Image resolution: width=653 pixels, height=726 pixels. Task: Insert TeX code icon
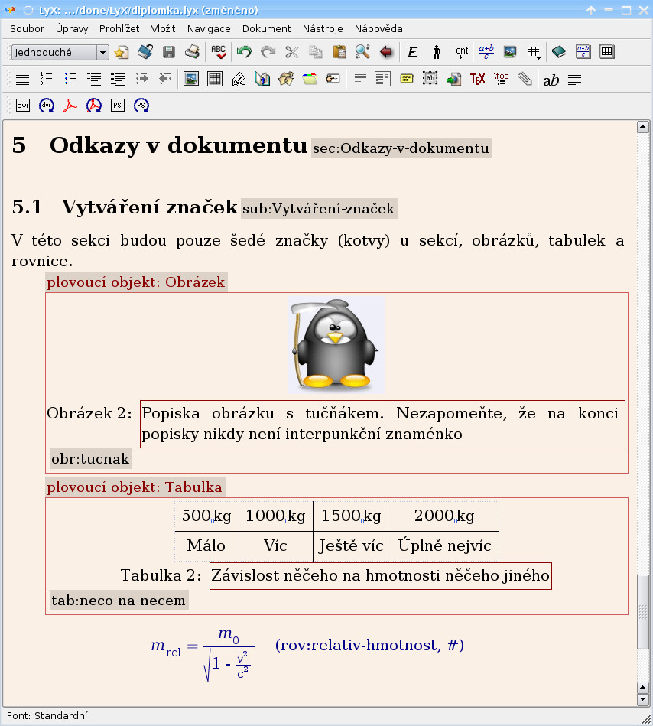coord(477,79)
